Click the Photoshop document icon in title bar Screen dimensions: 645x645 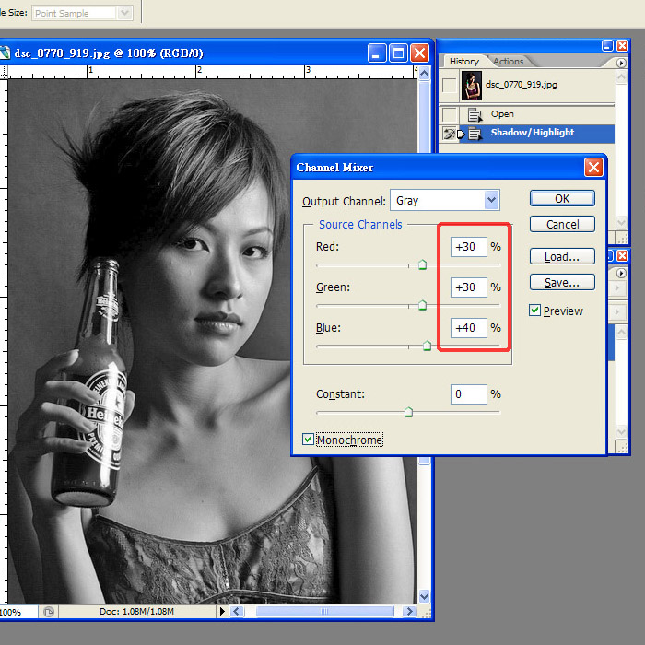point(5,53)
